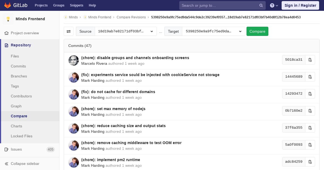Go to Branches in repository sidebar
Viewport: 324px width, 170px height.
19,76
